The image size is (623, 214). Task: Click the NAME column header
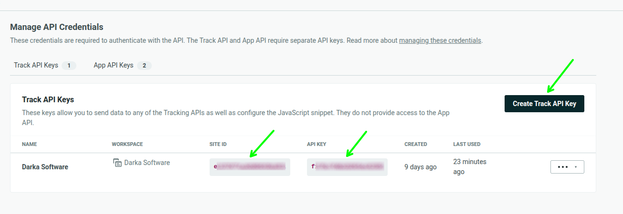(29, 144)
